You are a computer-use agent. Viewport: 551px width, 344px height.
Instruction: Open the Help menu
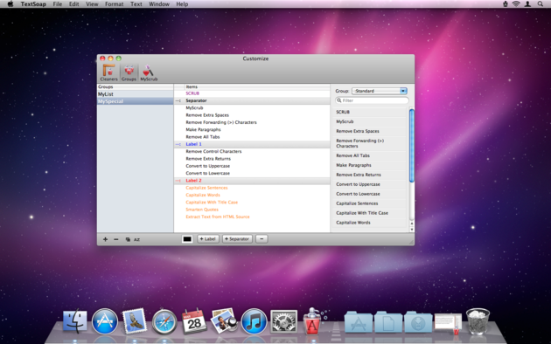(x=182, y=3)
